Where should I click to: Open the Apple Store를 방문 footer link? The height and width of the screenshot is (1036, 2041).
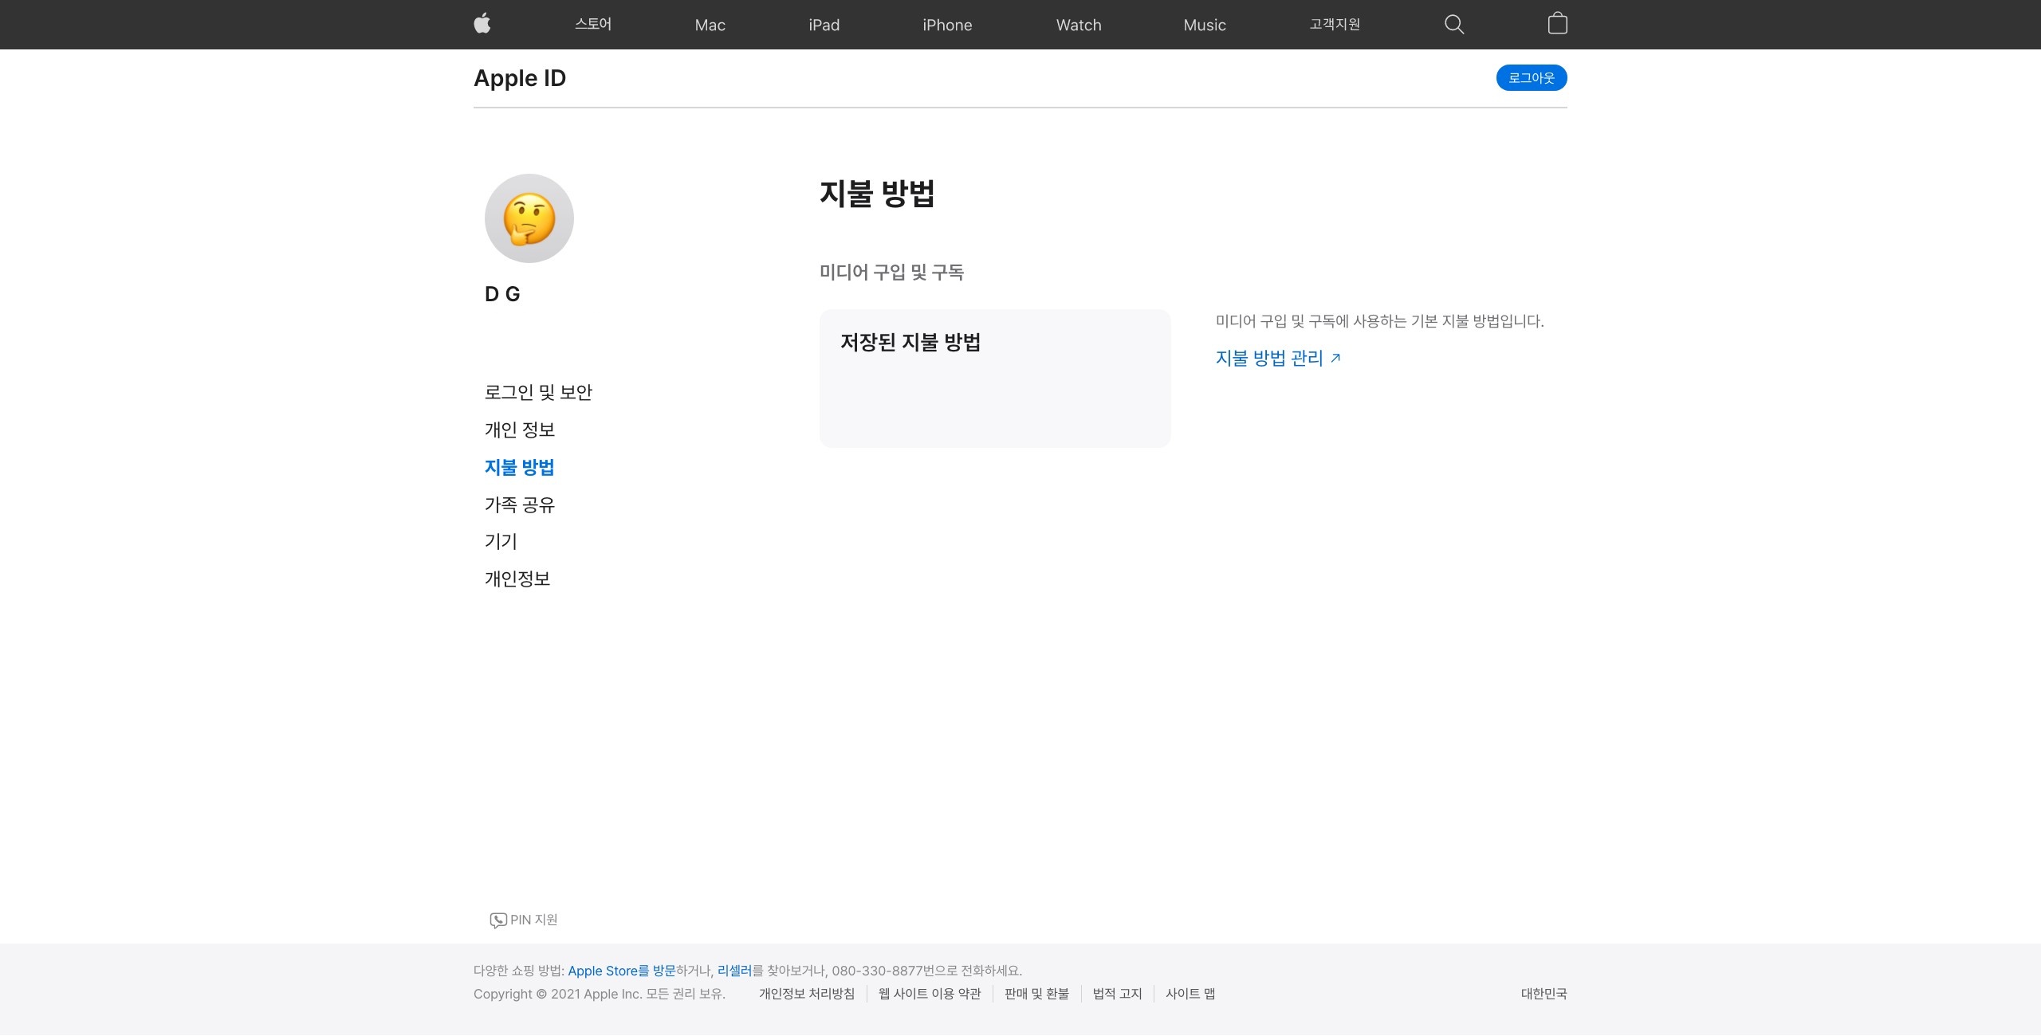click(621, 971)
